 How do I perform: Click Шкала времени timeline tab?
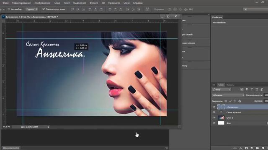coord(11,148)
